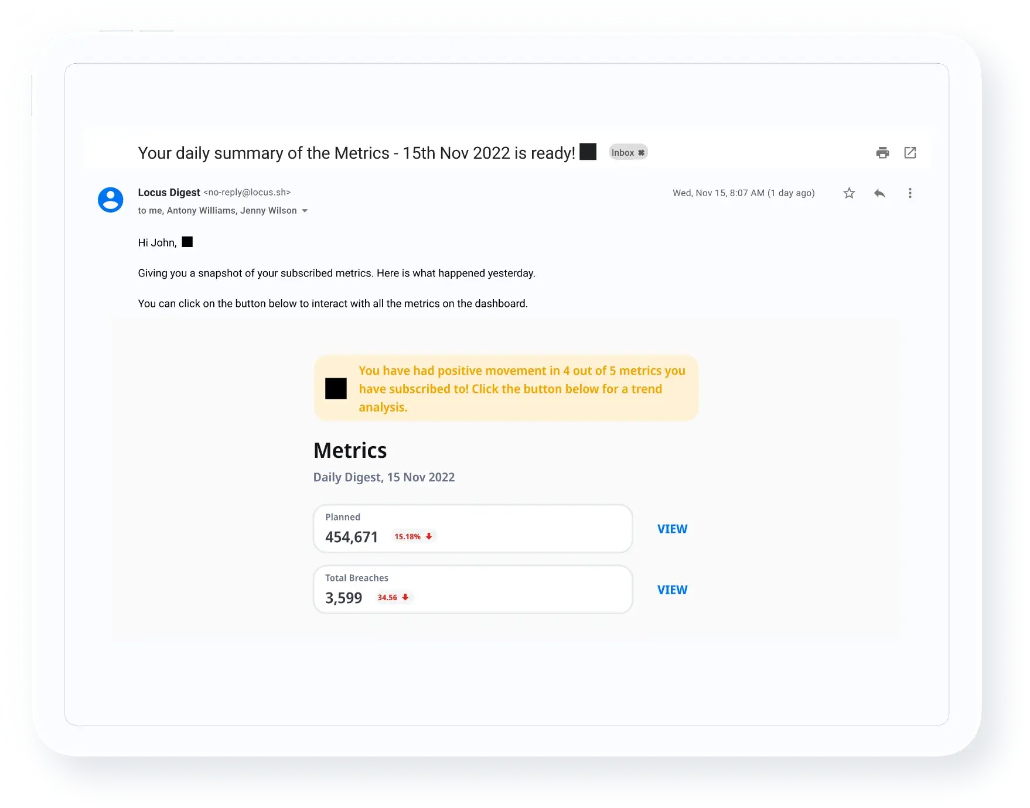Print the email using the printer icon
Viewport: 1030px width, 808px height.
point(882,153)
